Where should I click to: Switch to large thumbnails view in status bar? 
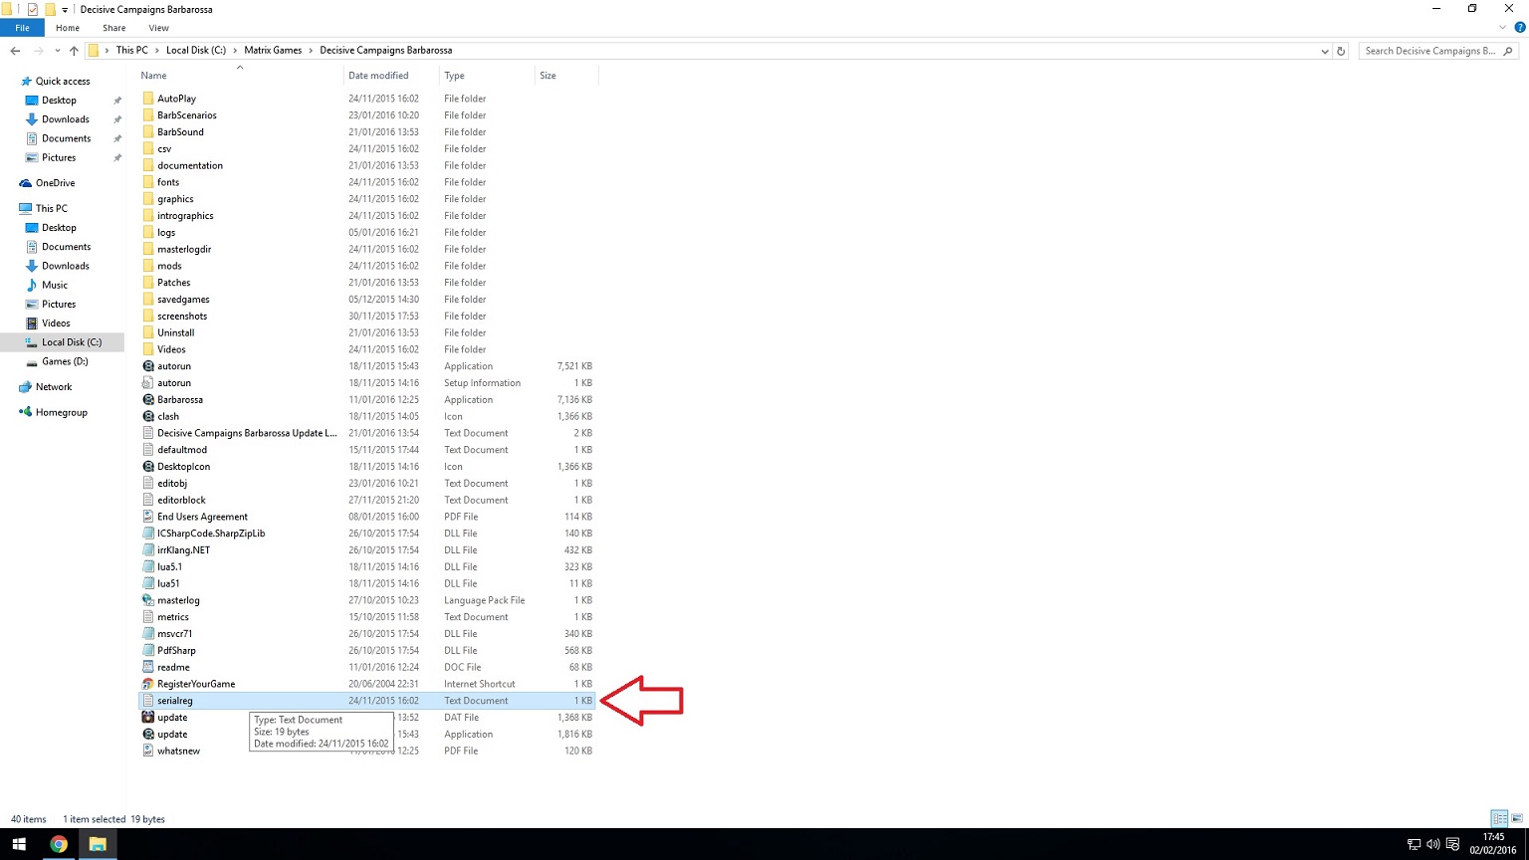(x=1515, y=819)
